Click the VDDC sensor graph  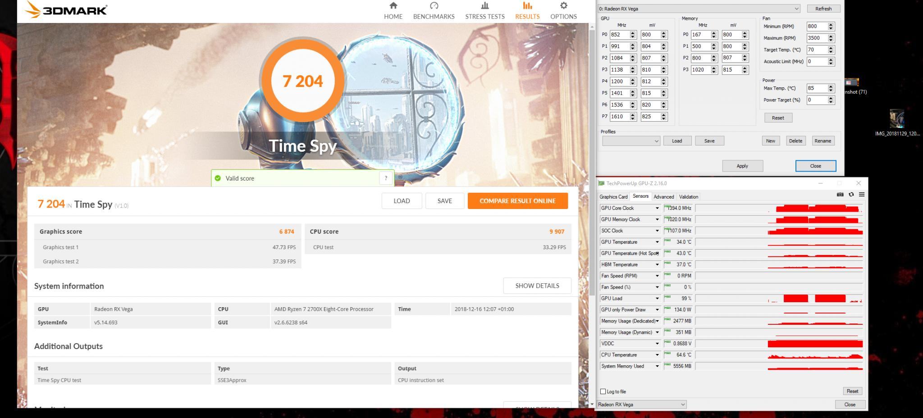(x=779, y=344)
